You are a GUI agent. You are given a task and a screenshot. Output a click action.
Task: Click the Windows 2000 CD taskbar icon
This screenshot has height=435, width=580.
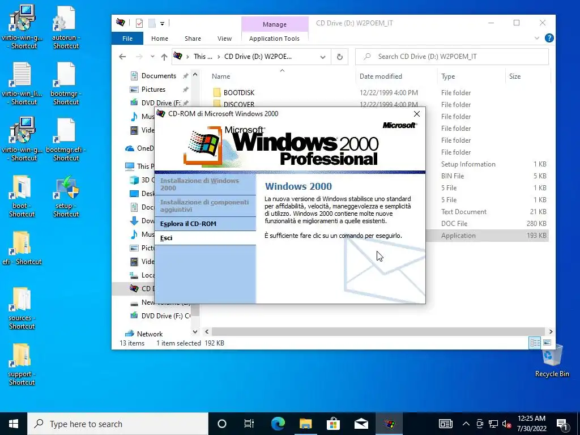[x=389, y=424]
